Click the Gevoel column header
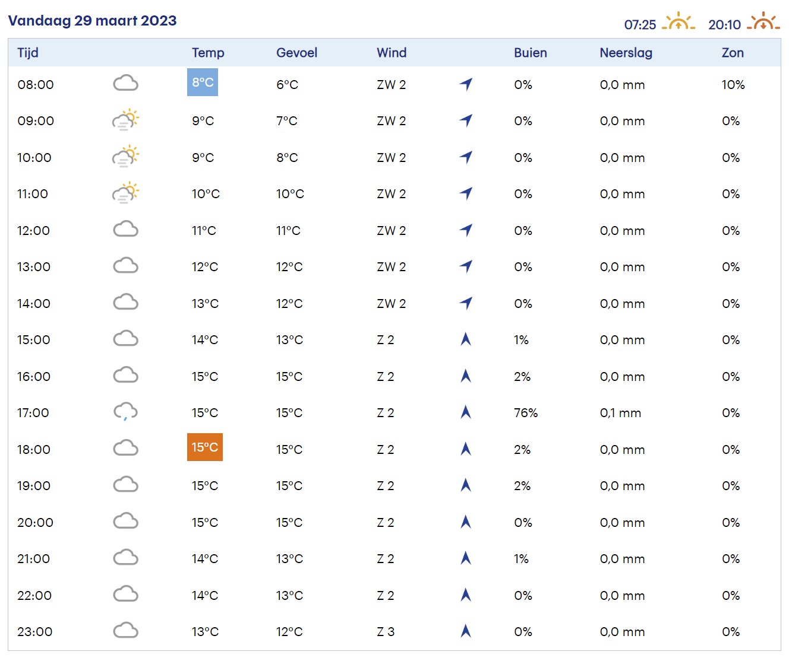 [296, 53]
